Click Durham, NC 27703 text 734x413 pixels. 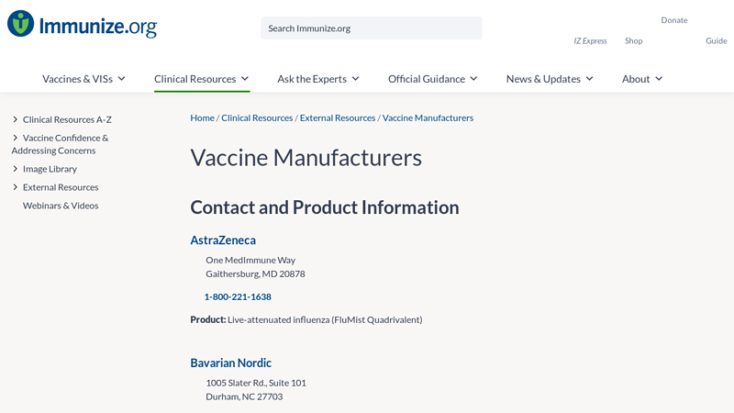(244, 396)
